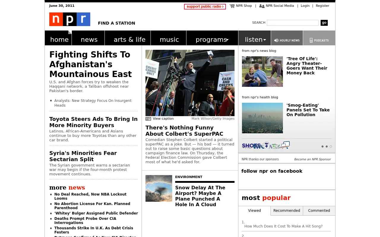
Task: Click the View caption icon
Action: coord(148,119)
